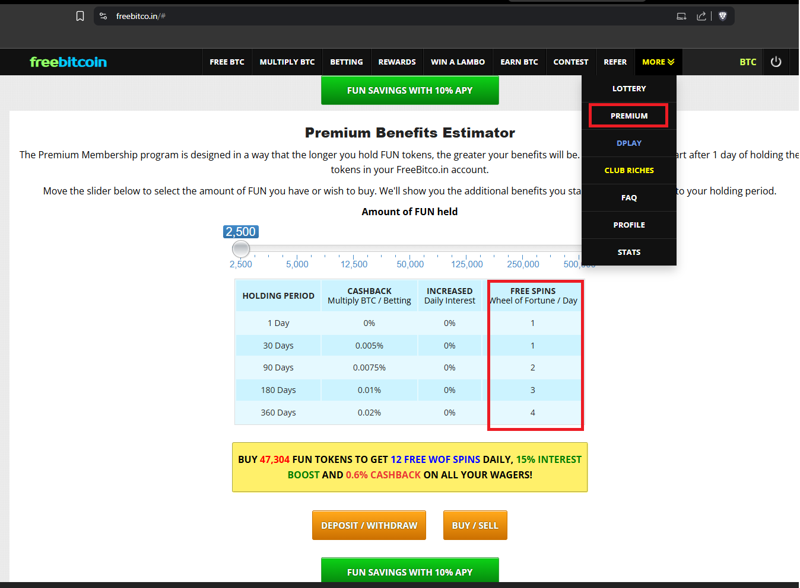This screenshot has width=800, height=588.
Task: Click the 0.02% cashback cell
Action: (369, 413)
